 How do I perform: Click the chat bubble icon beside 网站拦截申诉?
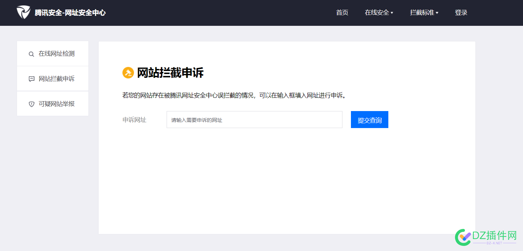coord(31,79)
